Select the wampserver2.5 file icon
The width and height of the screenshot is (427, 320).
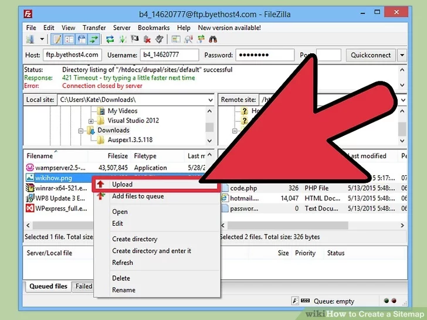[x=30, y=168]
